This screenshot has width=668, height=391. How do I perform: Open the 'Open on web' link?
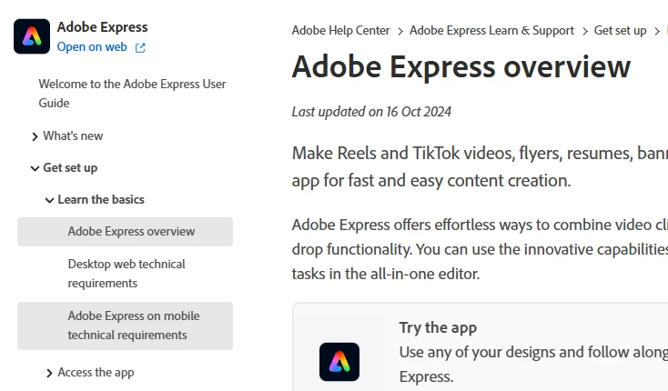(x=92, y=46)
